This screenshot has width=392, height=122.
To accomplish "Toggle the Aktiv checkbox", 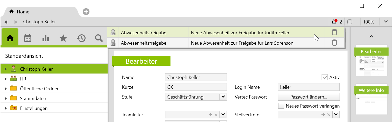I will (325, 77).
